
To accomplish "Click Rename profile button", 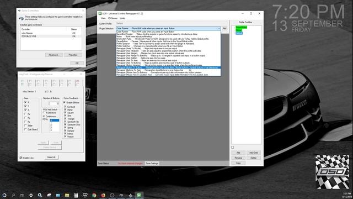I will point(238,158).
